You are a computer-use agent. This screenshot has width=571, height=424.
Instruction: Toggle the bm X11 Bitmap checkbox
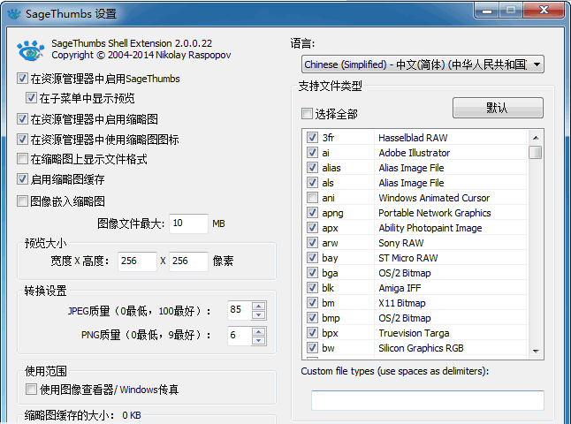[x=312, y=302]
